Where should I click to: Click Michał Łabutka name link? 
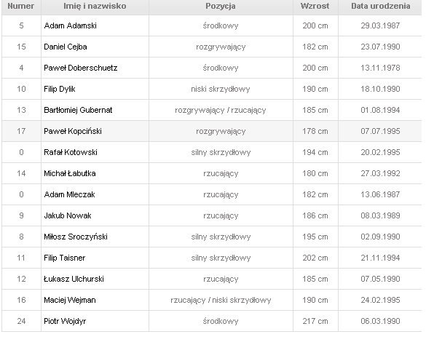(x=70, y=173)
